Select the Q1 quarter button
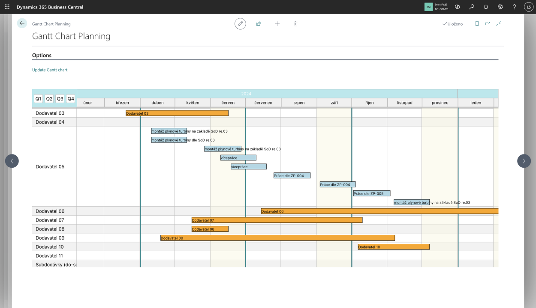This screenshot has height=308, width=536. point(39,99)
